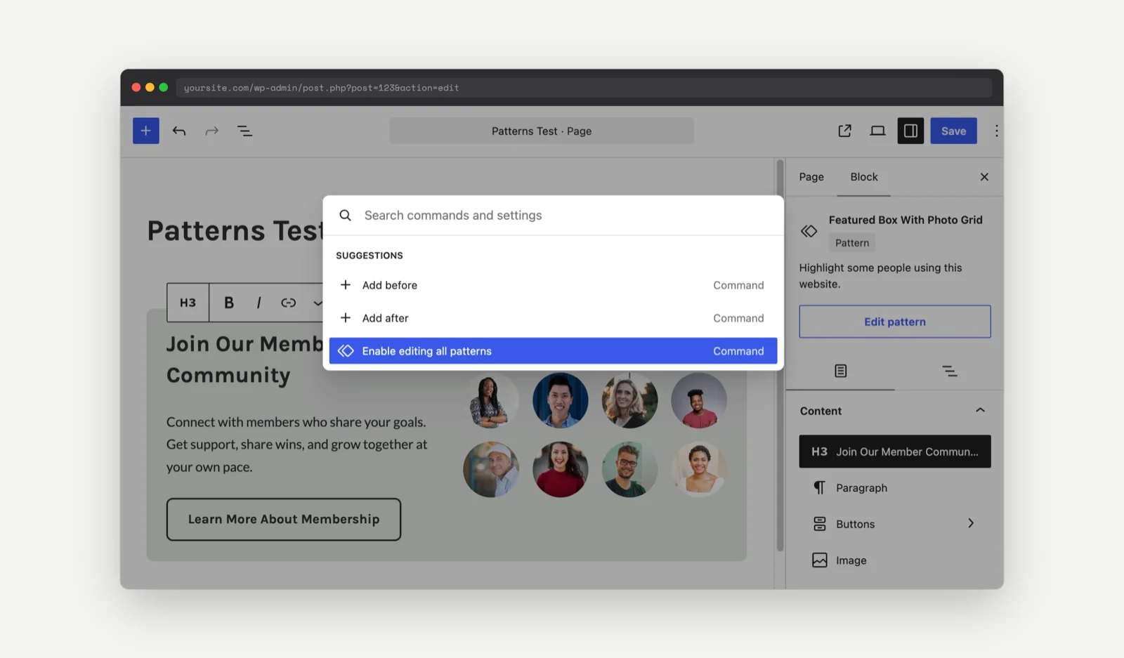Open the document overview list view
1124x658 pixels.
(244, 131)
